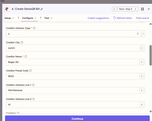This screenshot has height=121, width=152.
Task: Open the three-dot menu beside Address Type
Action: 143,34
